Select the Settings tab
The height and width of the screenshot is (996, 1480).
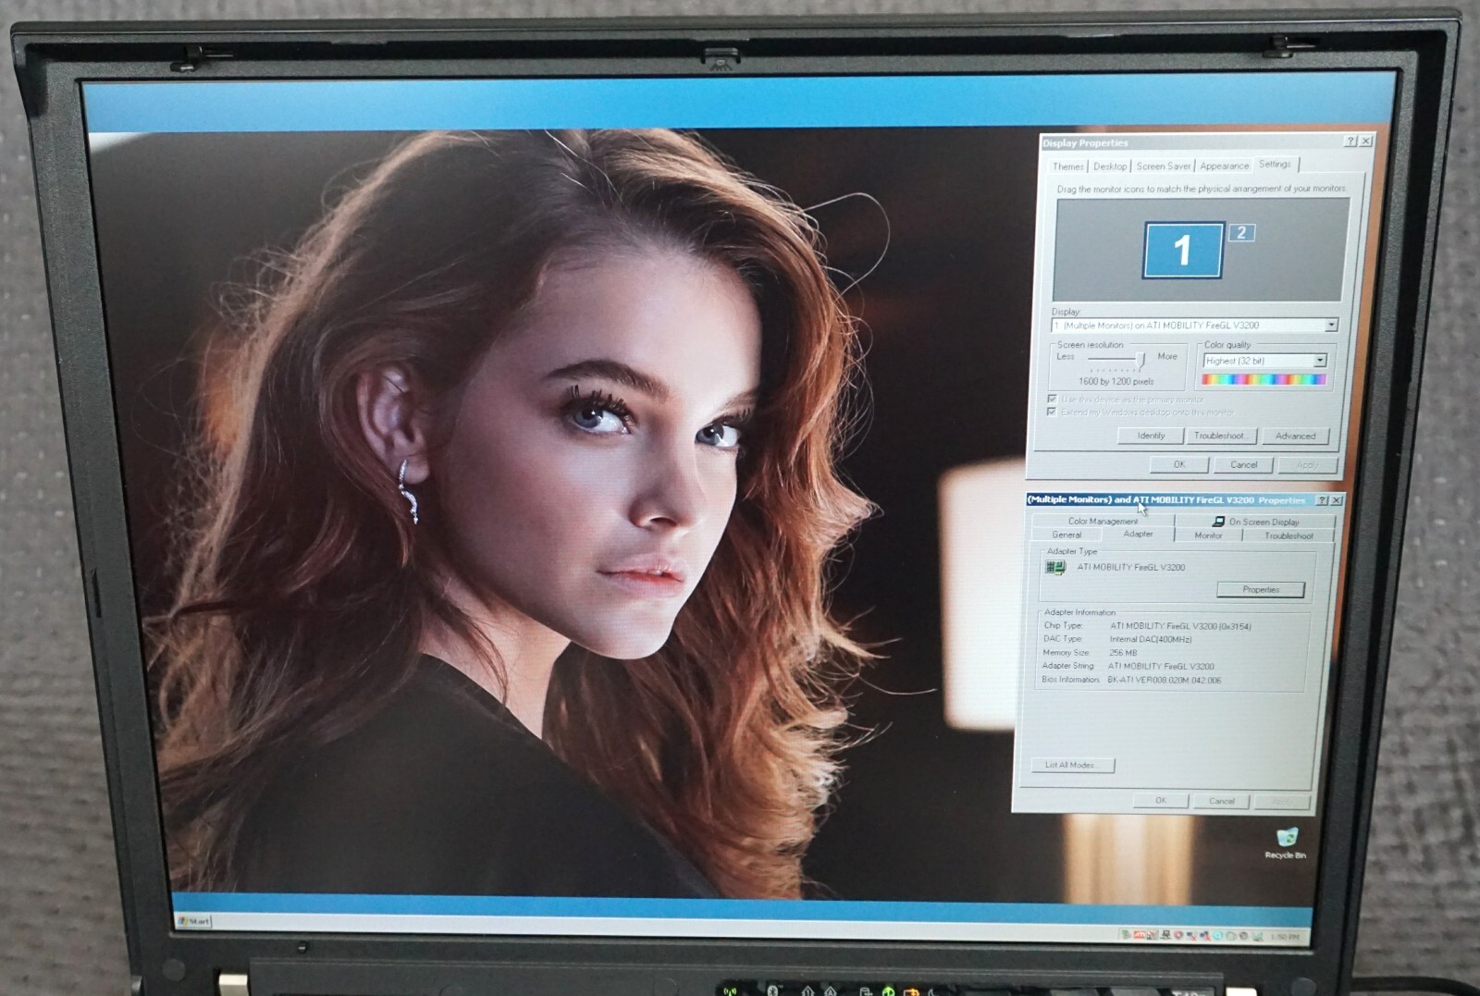[x=1275, y=164]
